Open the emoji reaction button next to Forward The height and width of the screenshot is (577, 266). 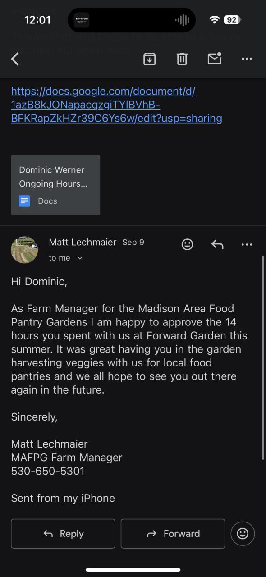[x=243, y=534]
